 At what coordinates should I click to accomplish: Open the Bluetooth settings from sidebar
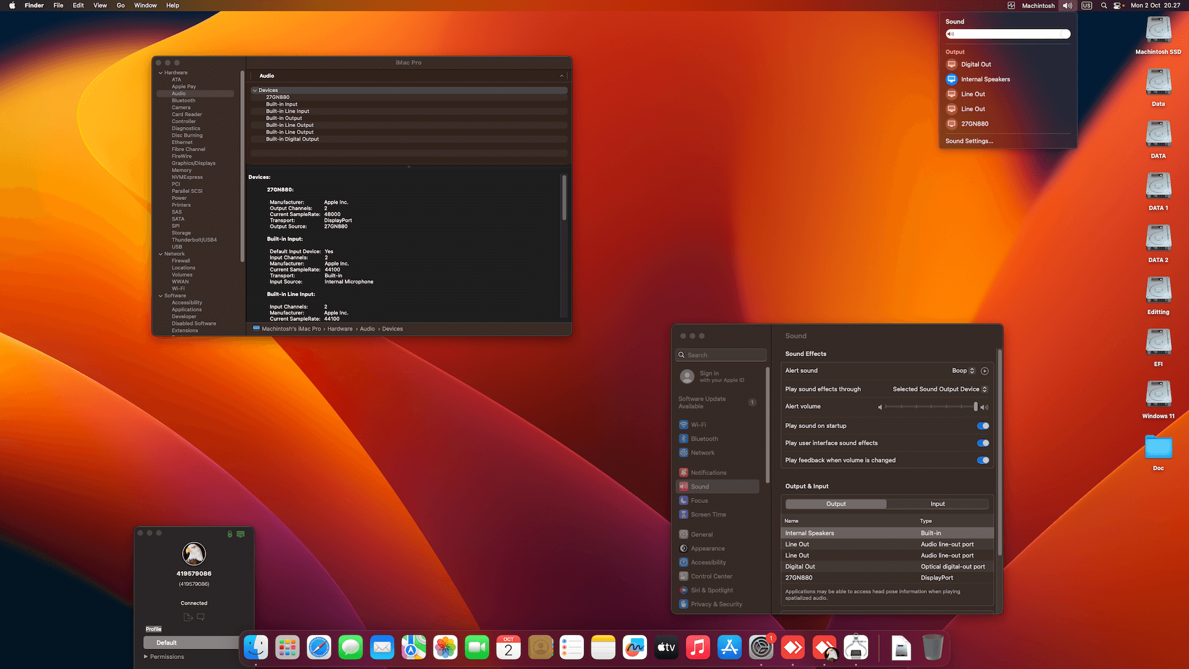(x=700, y=439)
